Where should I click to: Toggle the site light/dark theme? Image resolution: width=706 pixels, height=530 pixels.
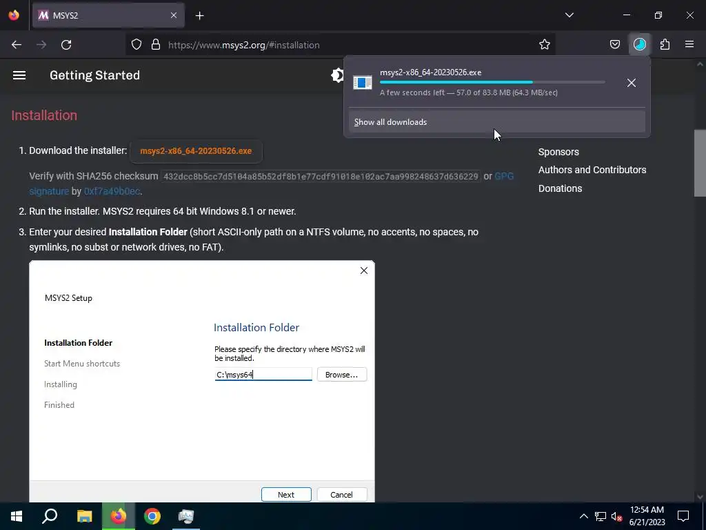click(337, 75)
